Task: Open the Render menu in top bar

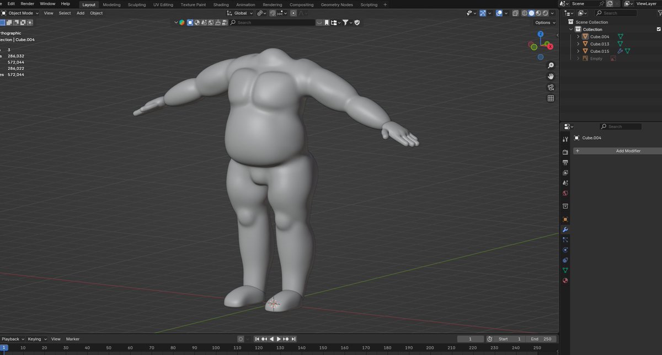Action: pos(28,3)
